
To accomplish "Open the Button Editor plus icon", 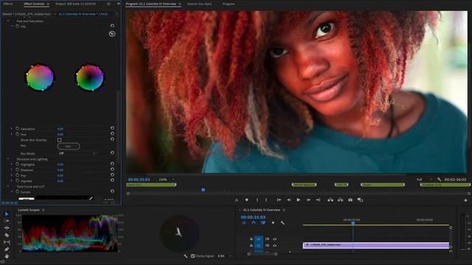I will [465, 200].
